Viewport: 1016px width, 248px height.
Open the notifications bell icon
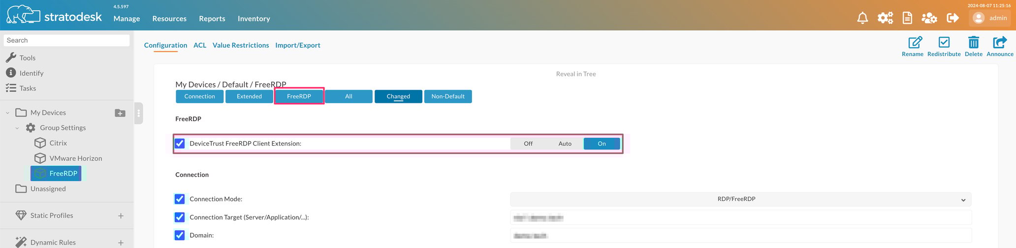click(862, 18)
